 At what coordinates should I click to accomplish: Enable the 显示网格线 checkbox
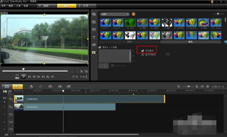point(143,55)
